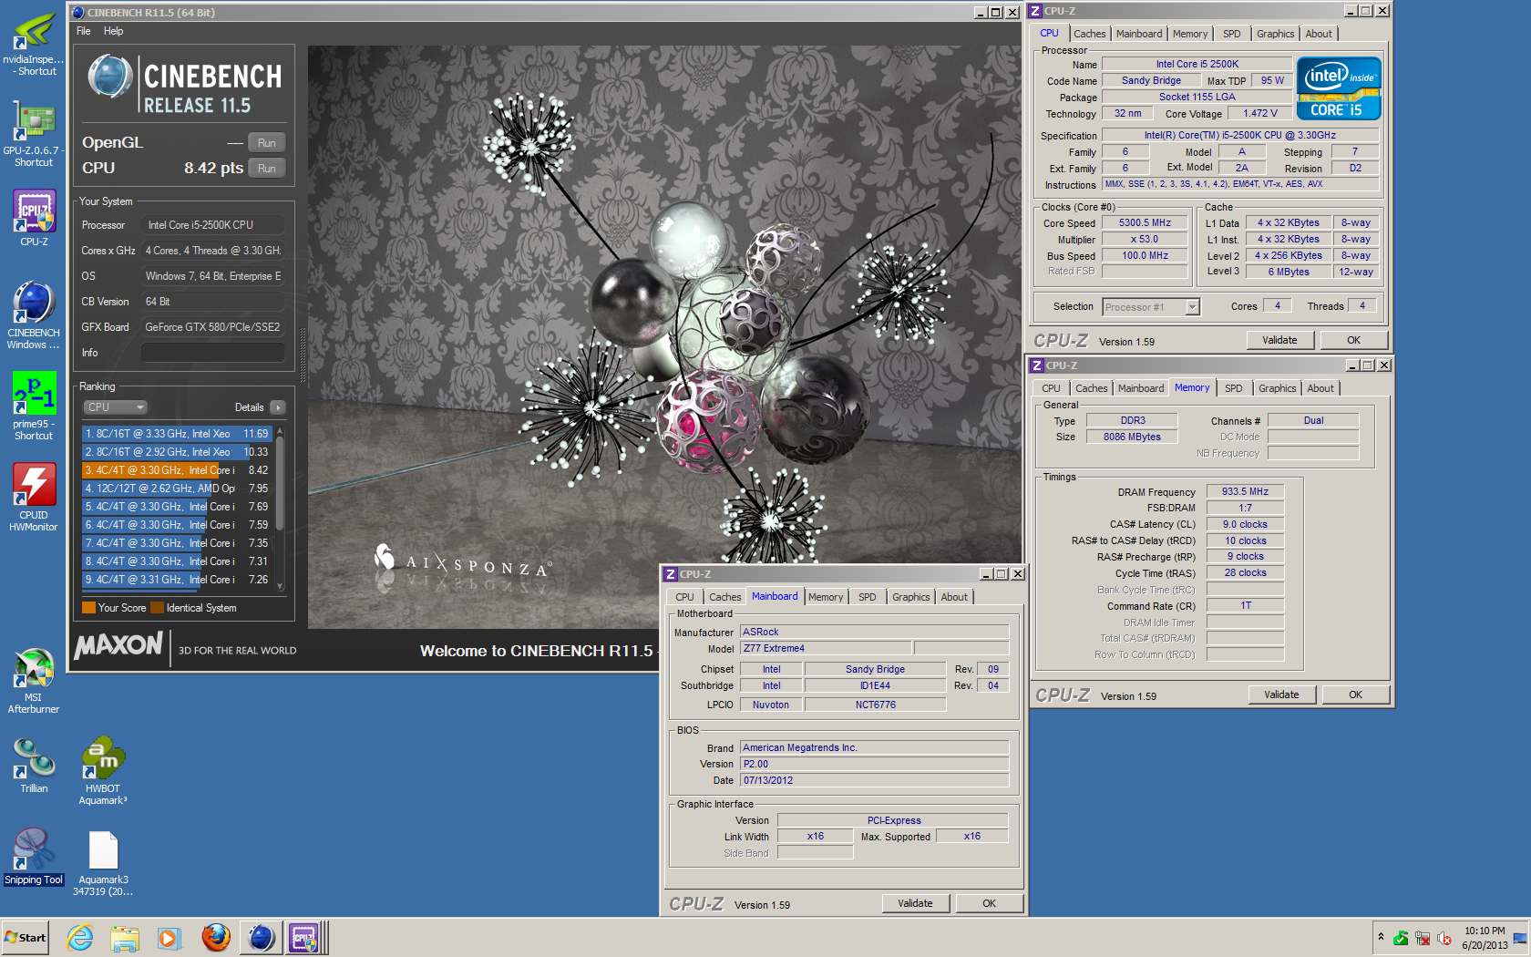Click Validate in Memory CPU-Z window

[1281, 695]
